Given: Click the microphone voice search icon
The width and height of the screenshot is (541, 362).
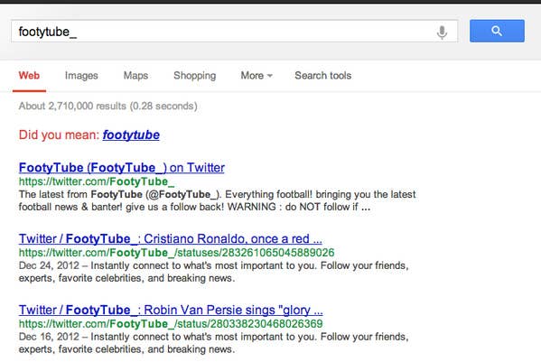Looking at the screenshot, I should coord(442,32).
